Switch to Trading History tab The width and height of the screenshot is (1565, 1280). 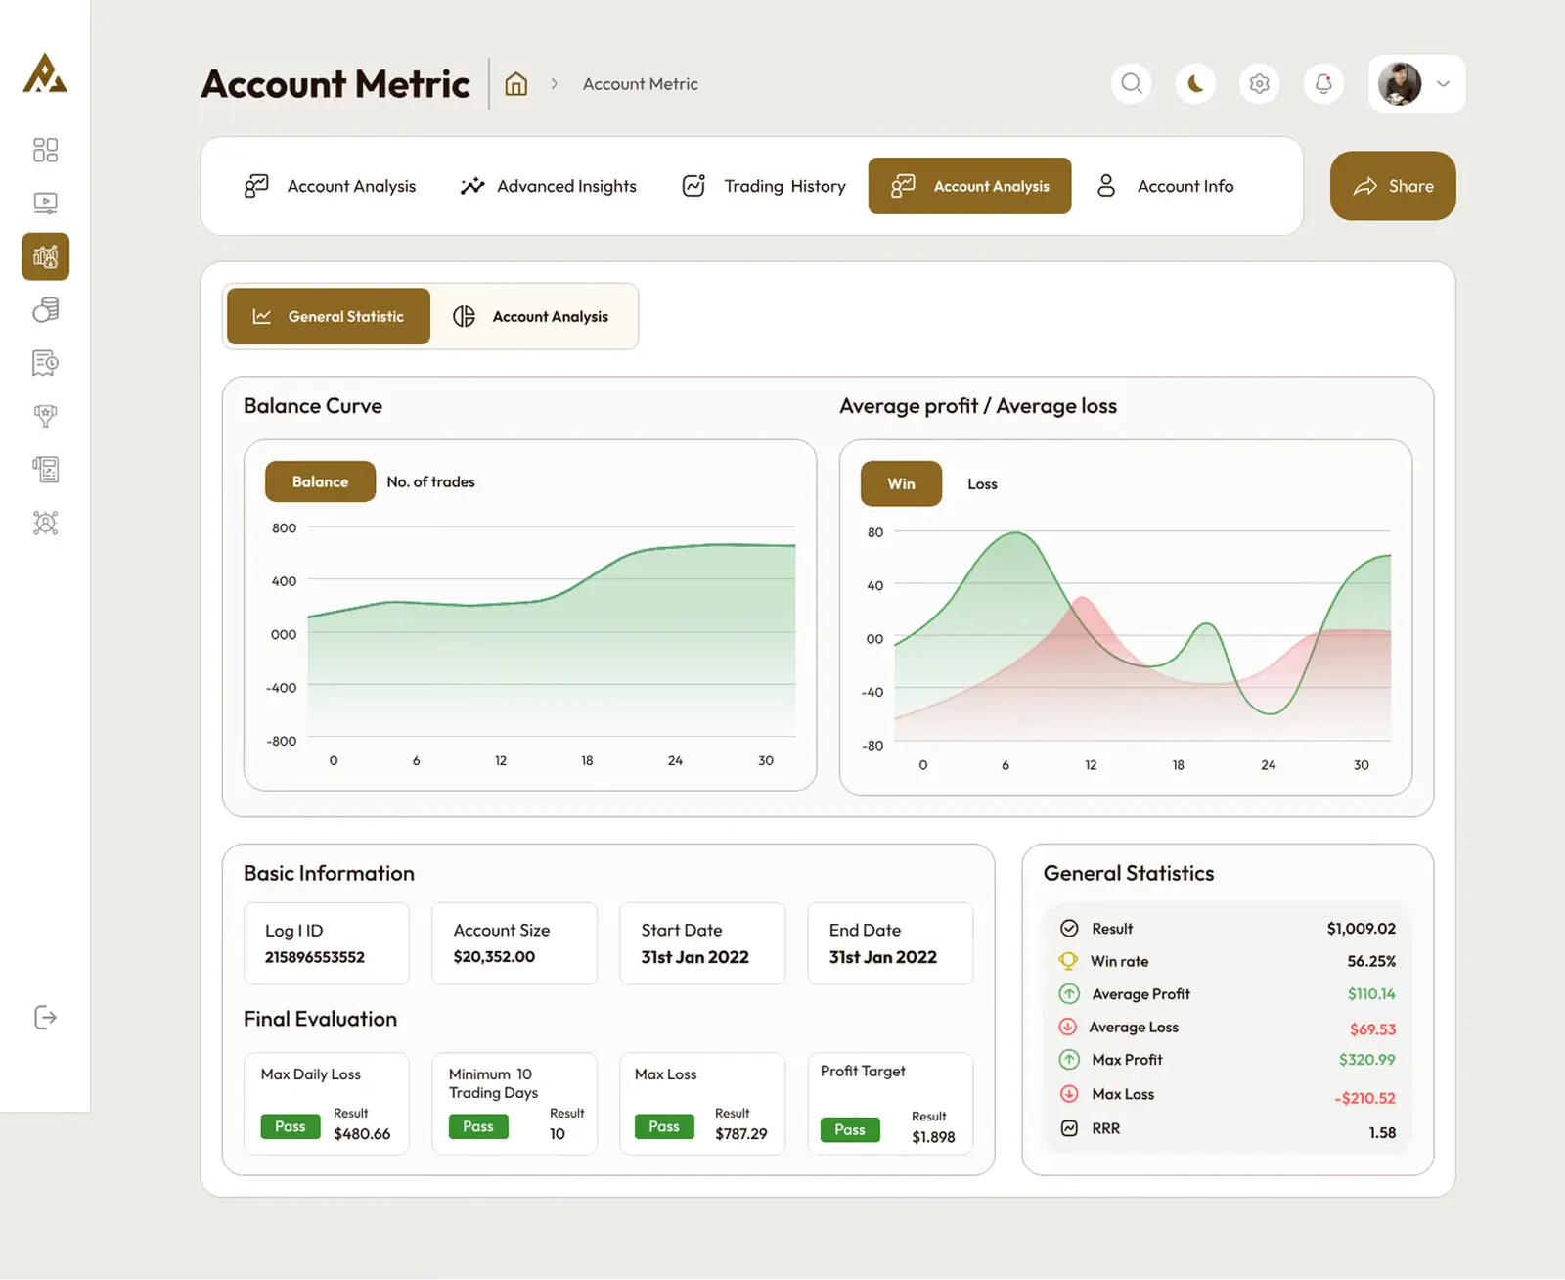click(x=764, y=186)
